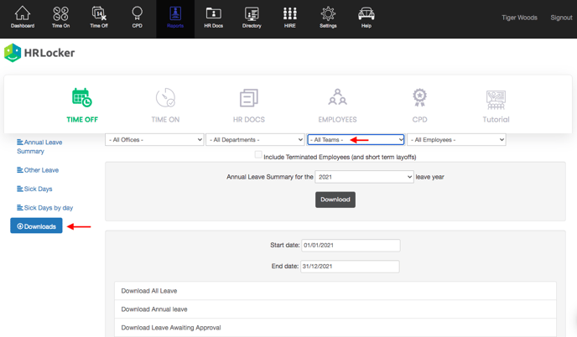Viewport: 577px width, 337px height.
Task: Select Other Leave in the sidebar
Action: point(41,170)
